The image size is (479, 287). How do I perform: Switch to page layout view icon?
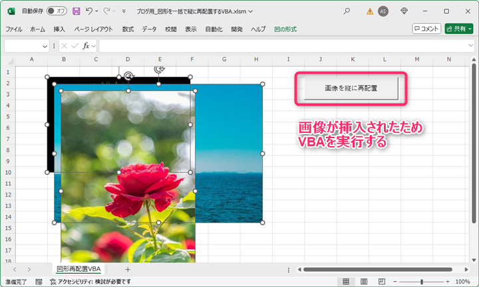click(364, 282)
